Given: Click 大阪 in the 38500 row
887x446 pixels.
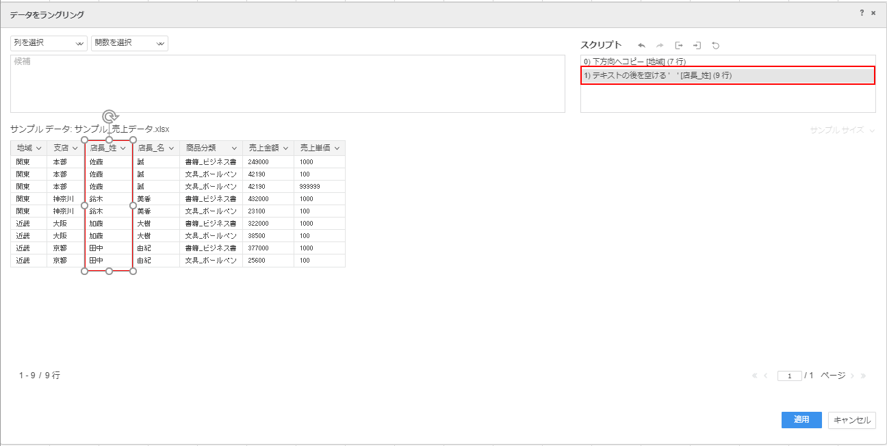Looking at the screenshot, I should point(65,236).
